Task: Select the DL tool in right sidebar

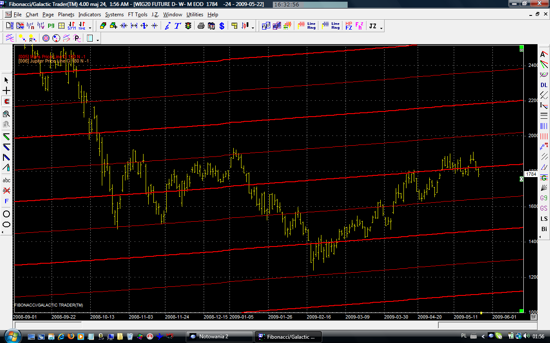Action: coord(544,85)
